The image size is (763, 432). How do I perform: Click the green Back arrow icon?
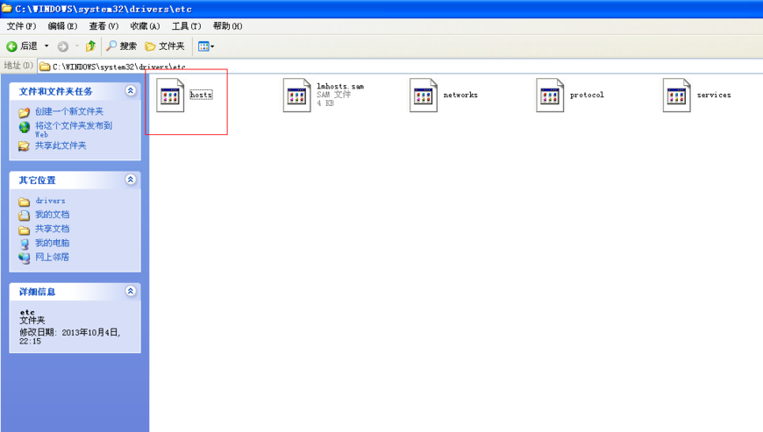11,46
